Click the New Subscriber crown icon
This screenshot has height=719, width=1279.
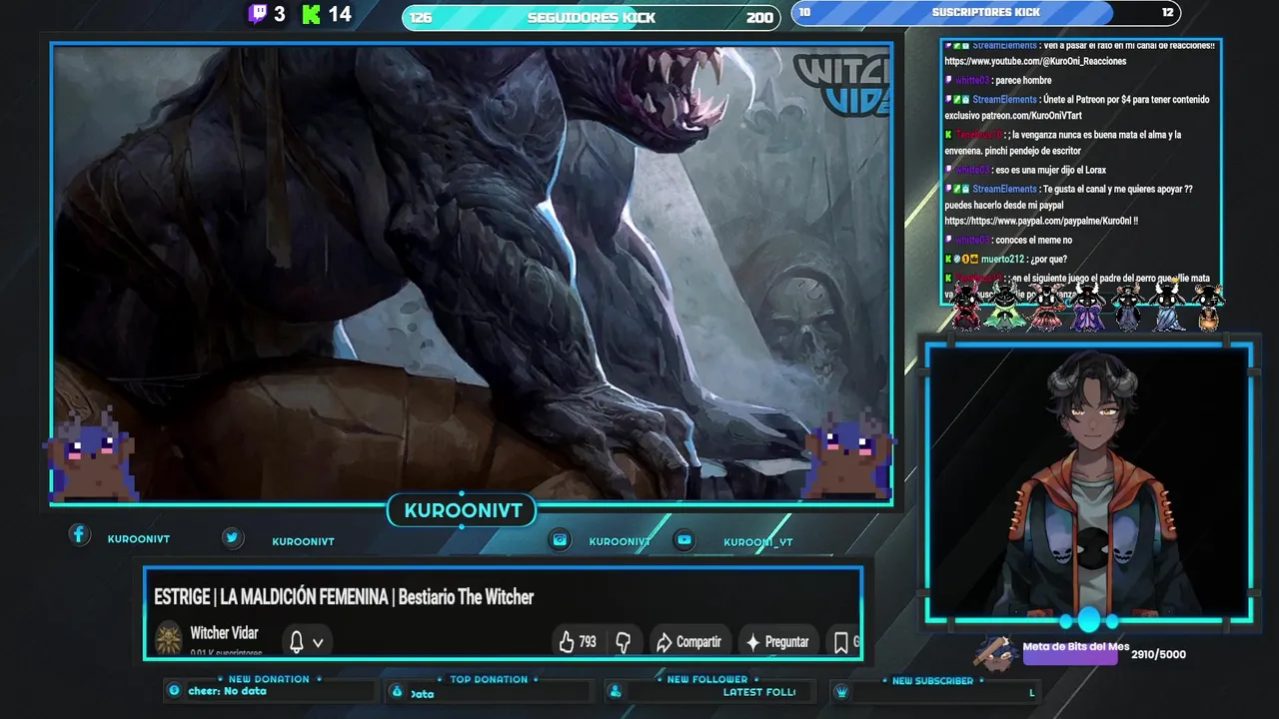tap(841, 692)
